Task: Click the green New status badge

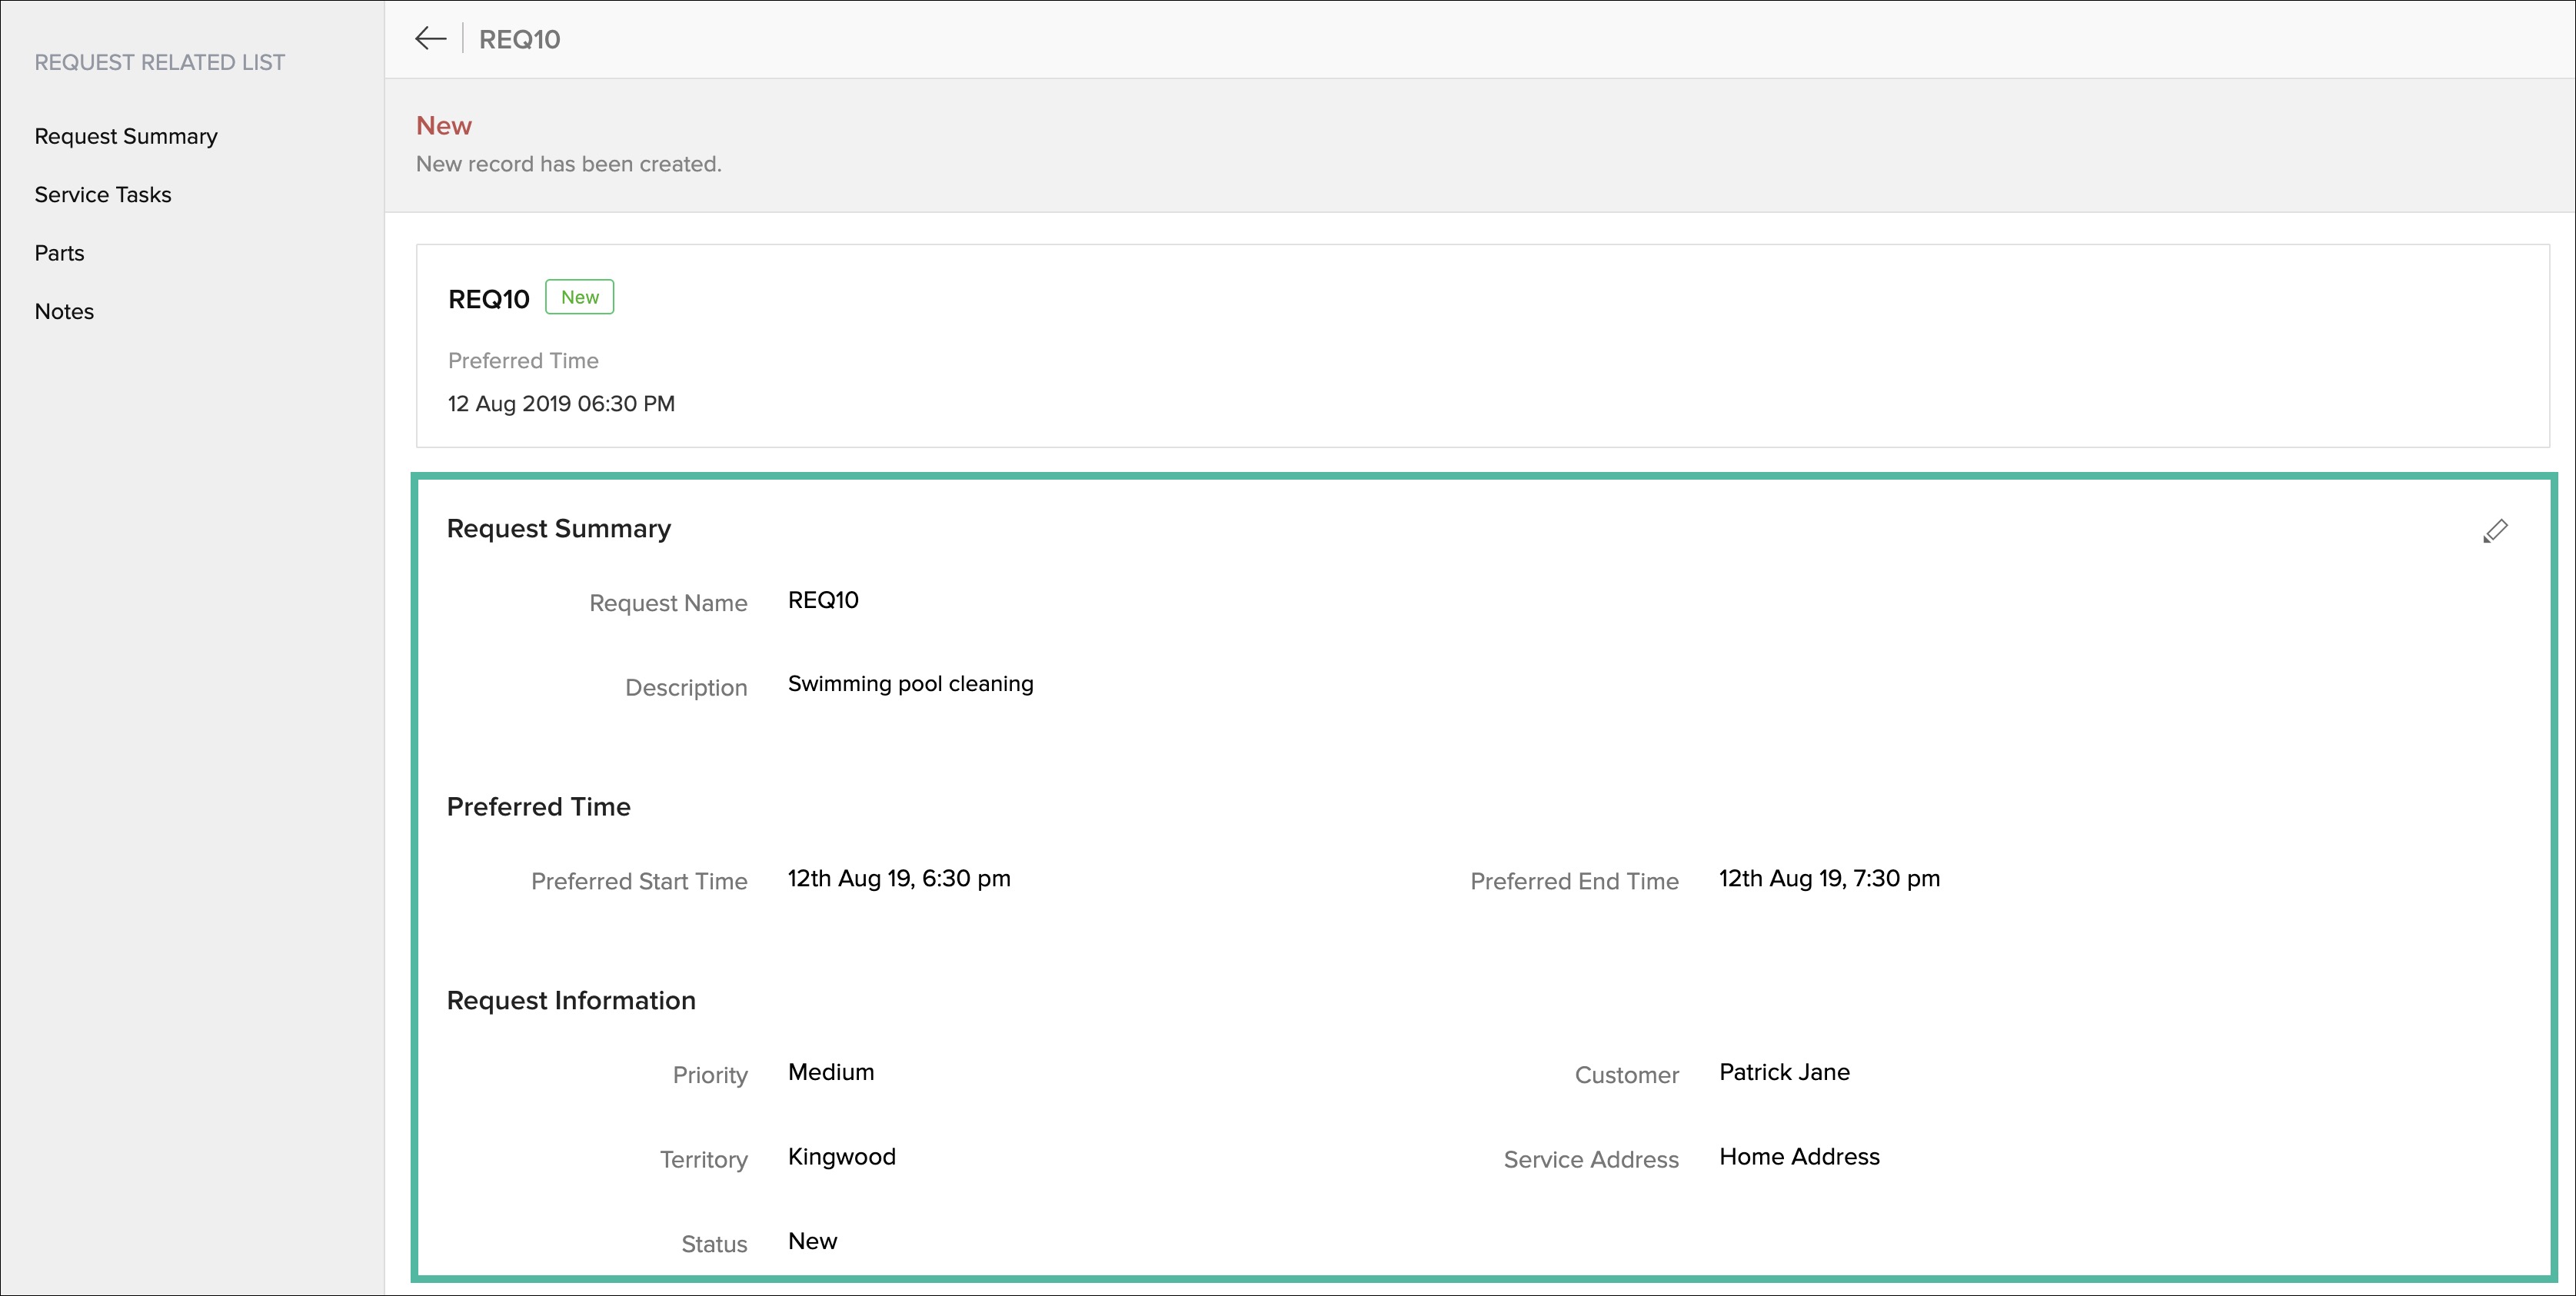Action: [x=579, y=297]
